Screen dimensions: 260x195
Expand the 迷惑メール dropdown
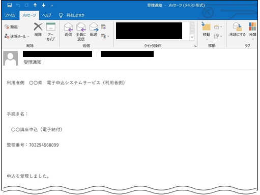click(x=17, y=36)
